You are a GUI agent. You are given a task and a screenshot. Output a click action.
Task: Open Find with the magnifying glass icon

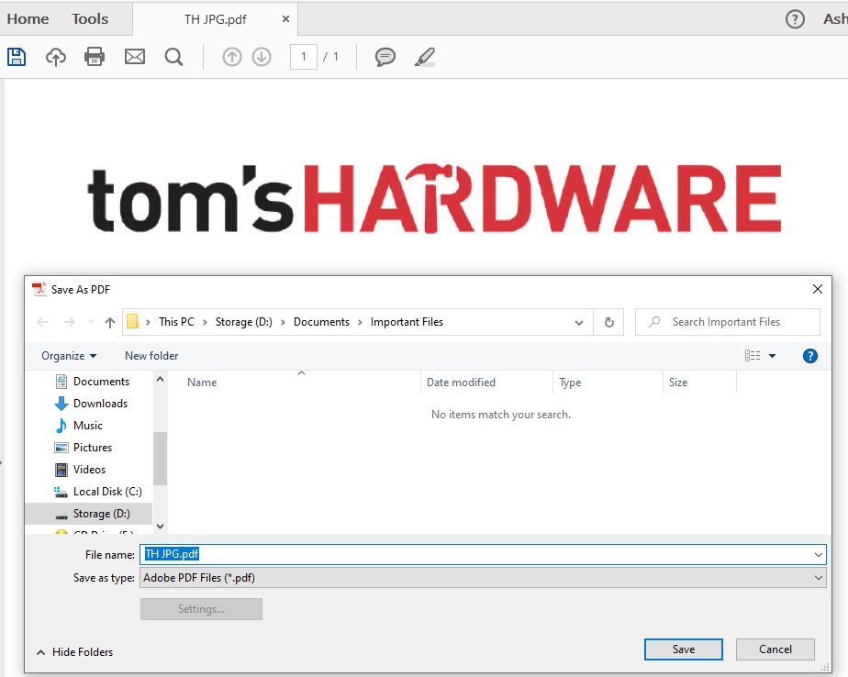tap(173, 56)
